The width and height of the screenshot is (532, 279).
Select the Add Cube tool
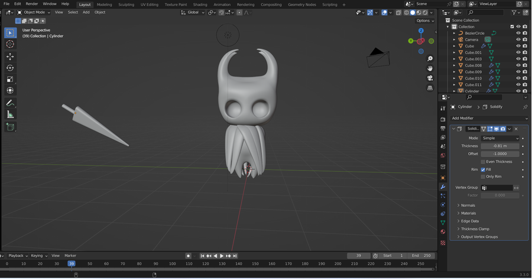[x=10, y=127]
